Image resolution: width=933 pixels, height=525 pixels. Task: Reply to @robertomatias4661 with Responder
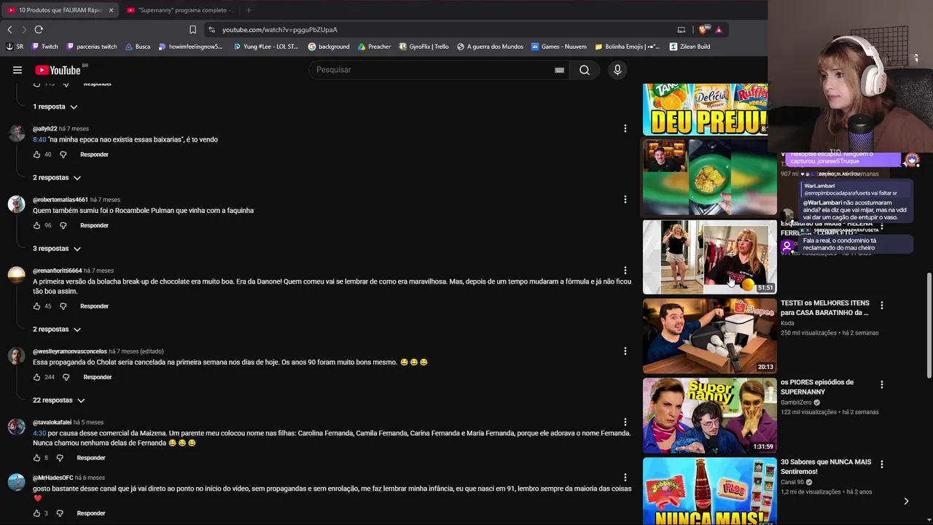94,225
